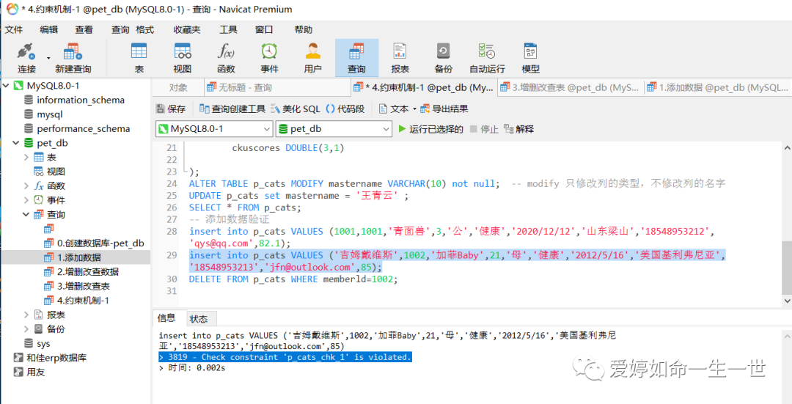
Task: Expand the 报表 node in tree
Action: click(x=26, y=315)
